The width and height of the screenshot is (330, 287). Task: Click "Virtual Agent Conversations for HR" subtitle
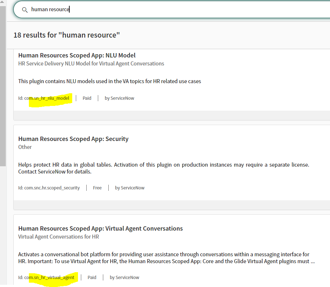58,237
